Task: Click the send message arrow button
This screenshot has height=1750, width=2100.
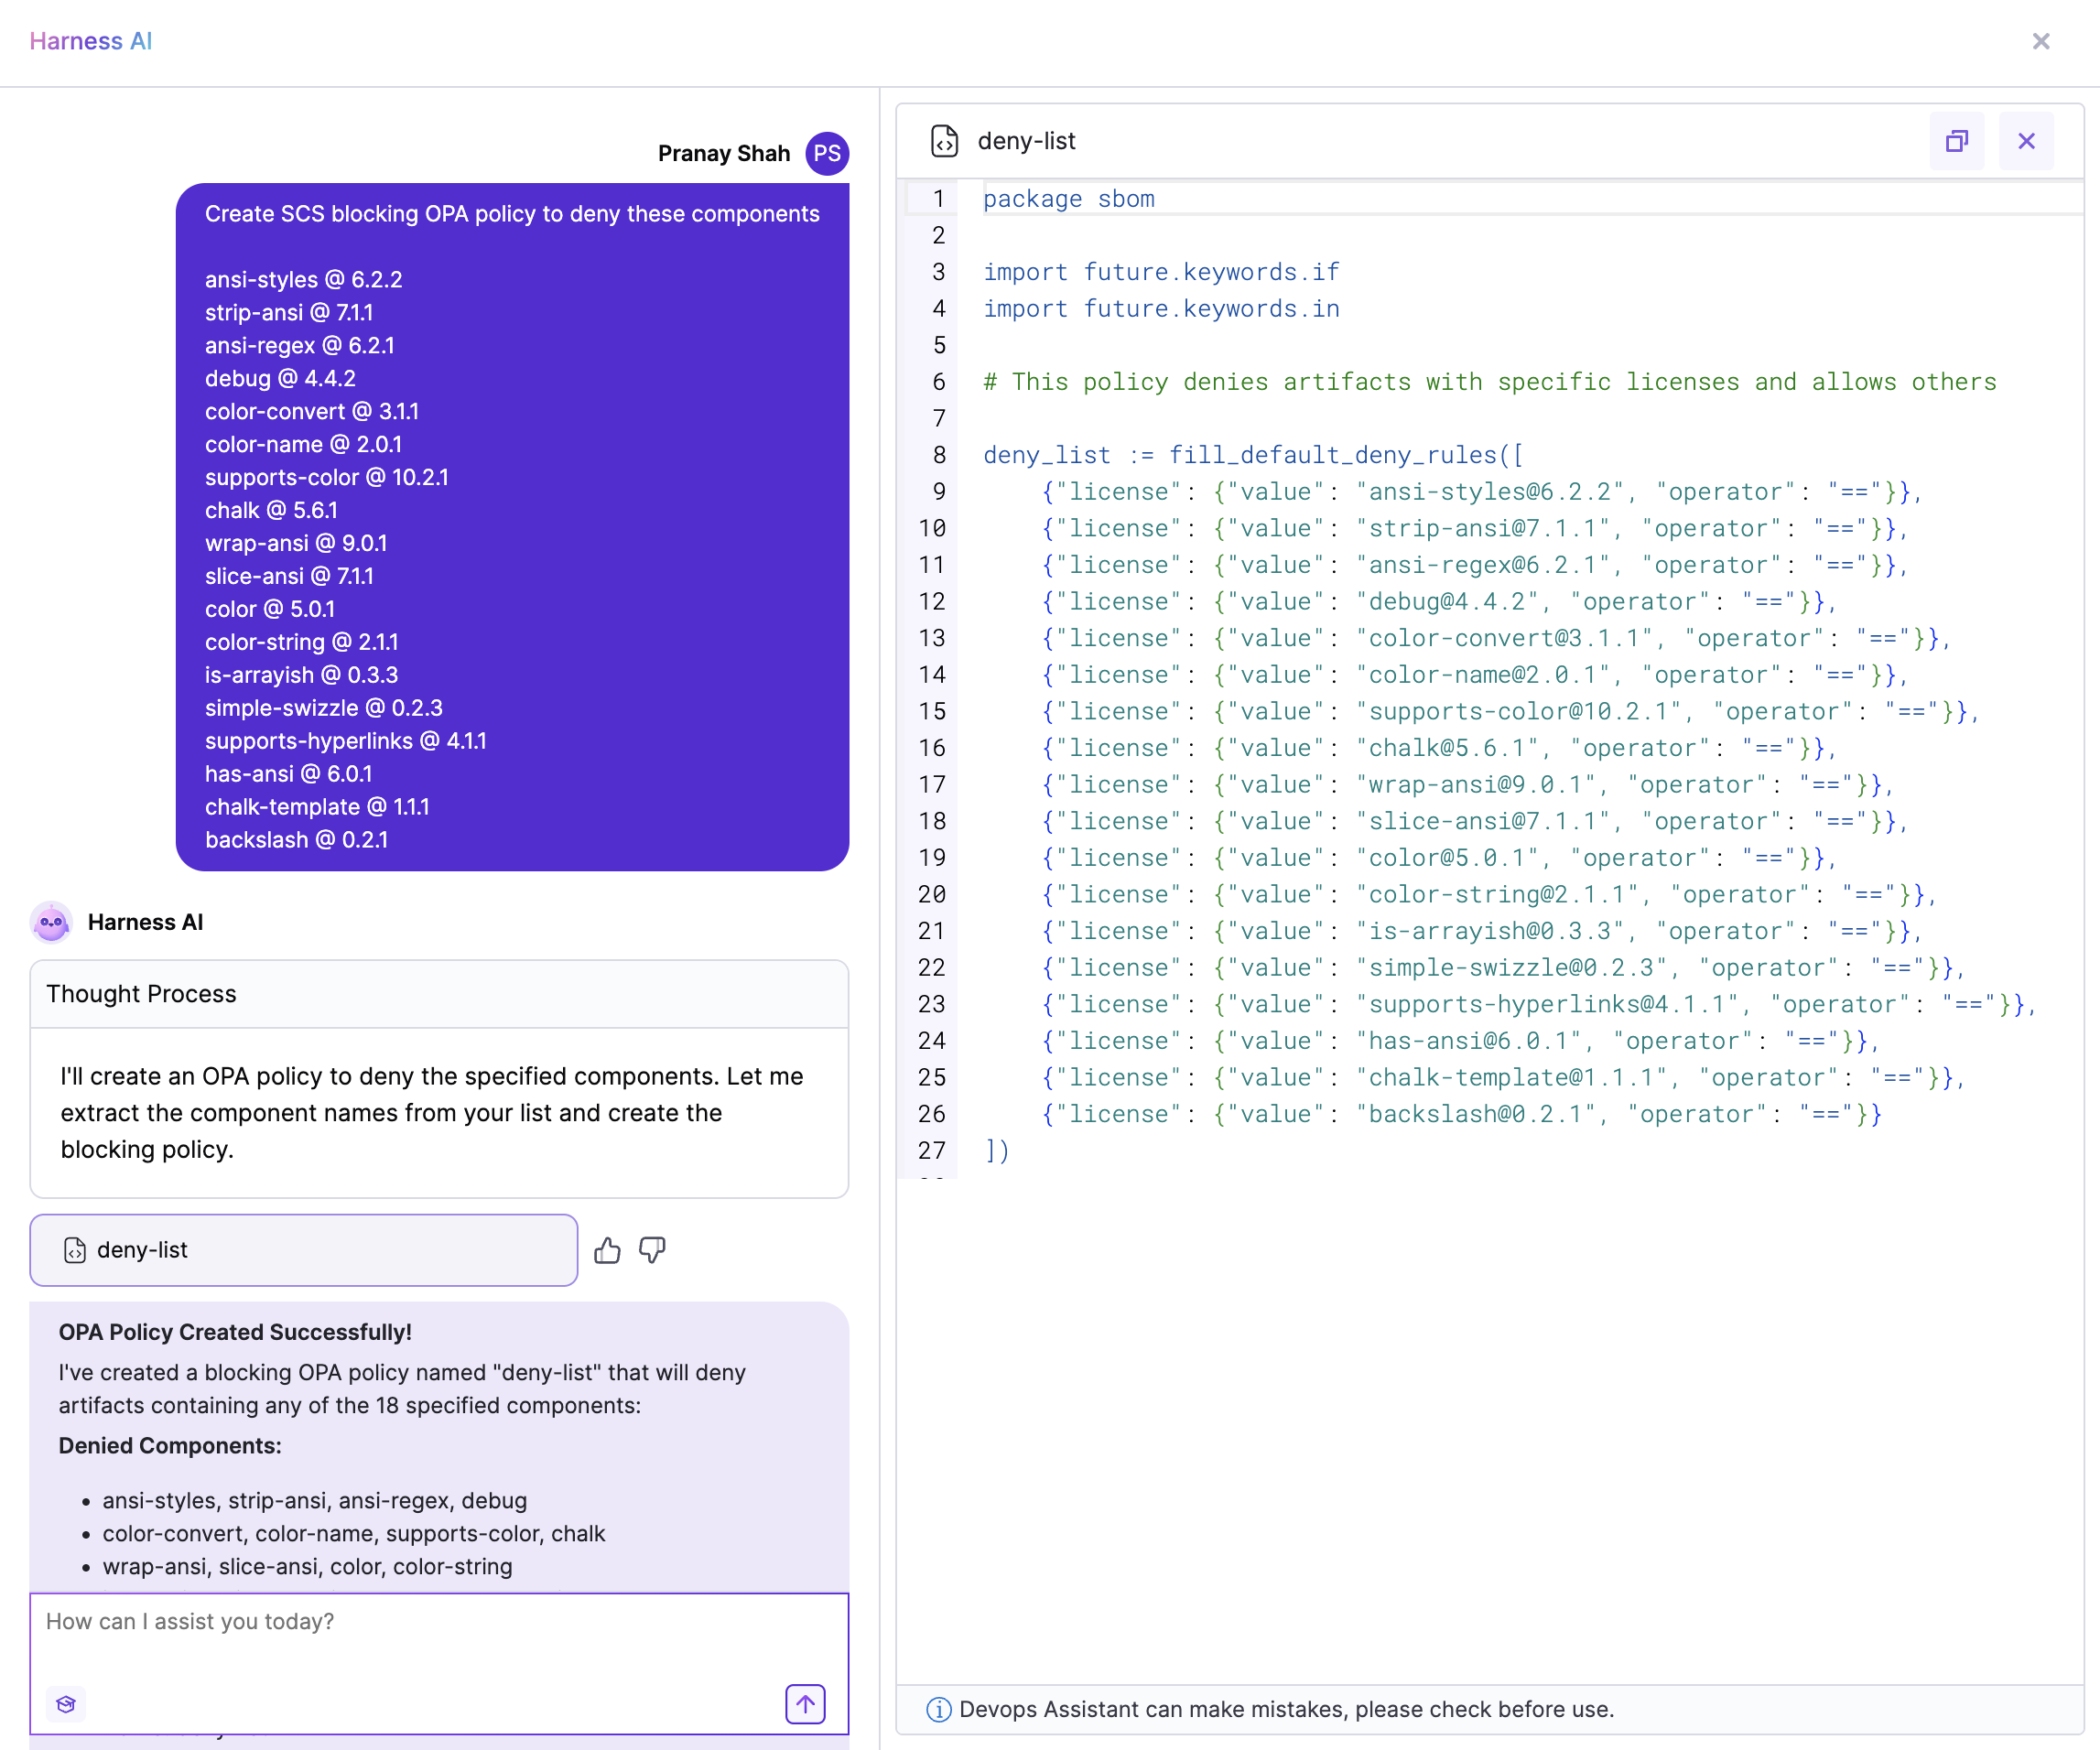Action: coord(805,1704)
